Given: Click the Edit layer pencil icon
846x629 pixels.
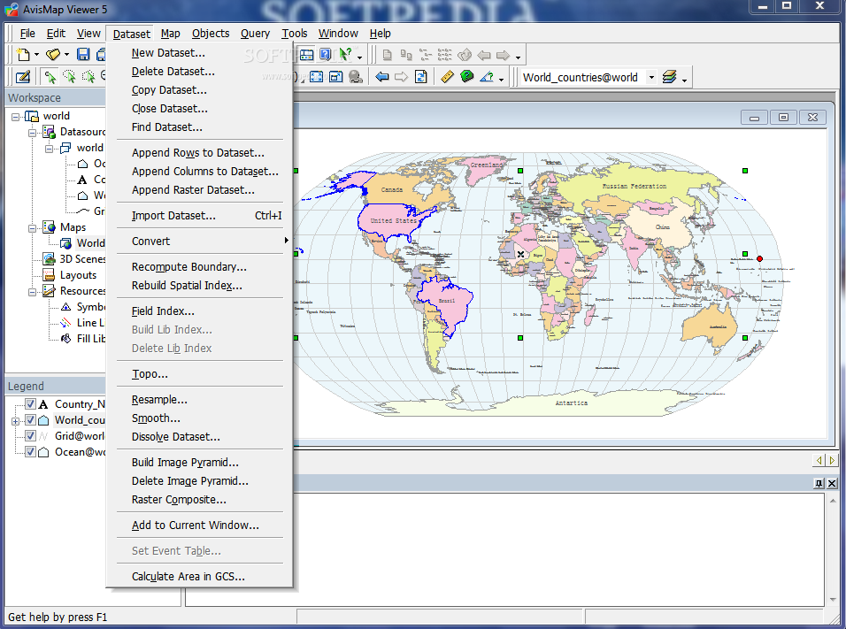Looking at the screenshot, I should (23, 77).
